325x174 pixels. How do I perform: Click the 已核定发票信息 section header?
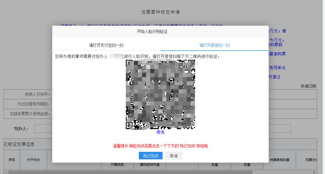(x=19, y=144)
